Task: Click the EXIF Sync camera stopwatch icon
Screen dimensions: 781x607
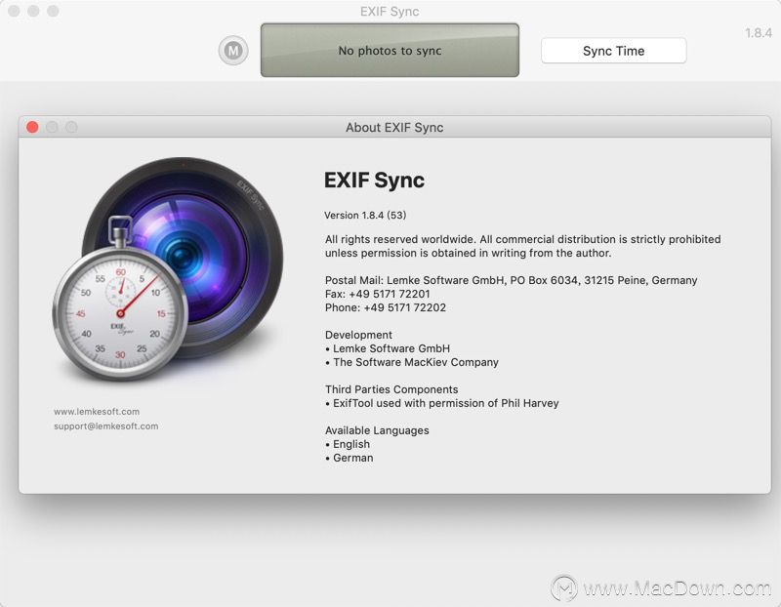Action: 168,269
